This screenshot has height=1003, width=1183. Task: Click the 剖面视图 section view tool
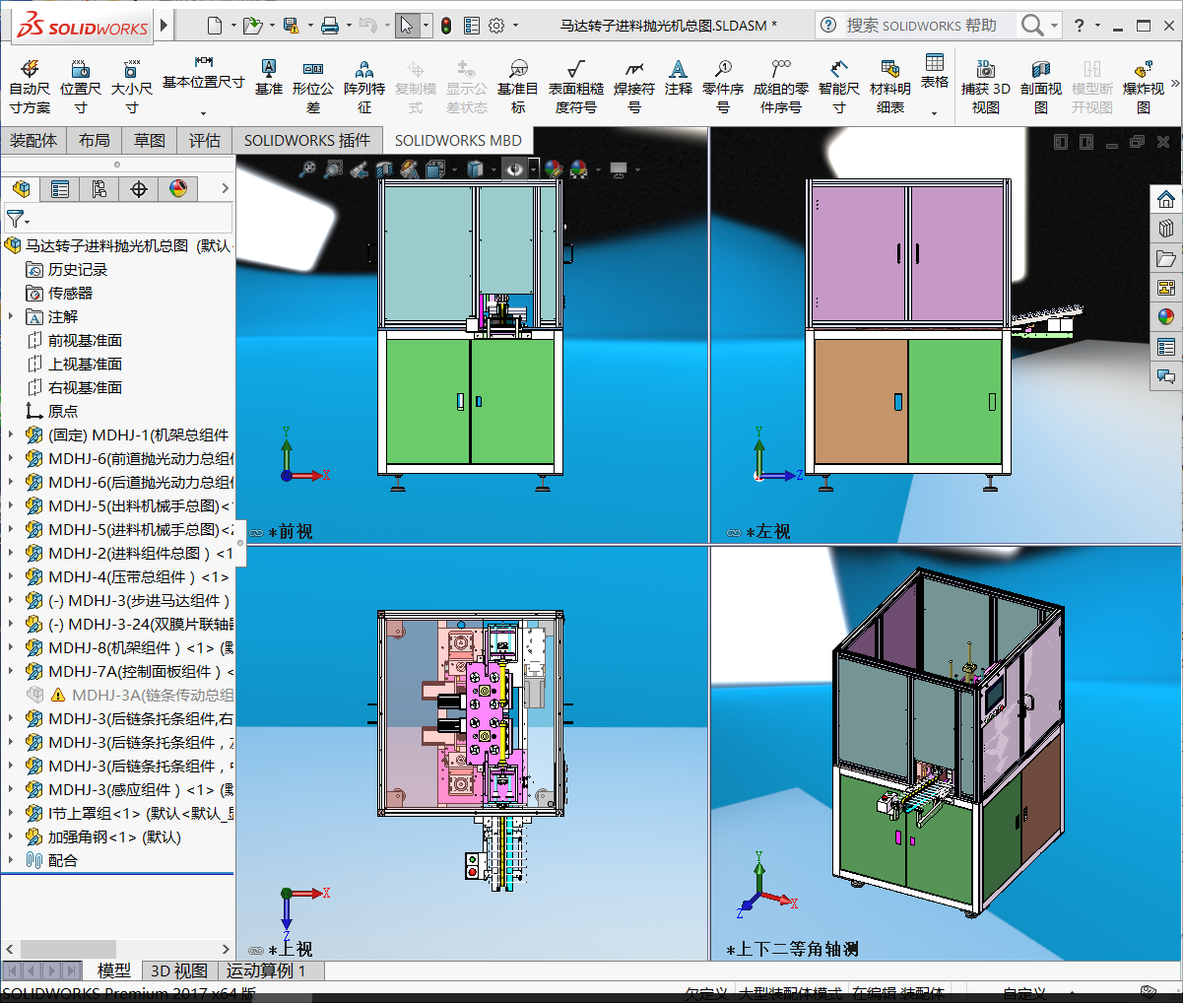[1041, 86]
